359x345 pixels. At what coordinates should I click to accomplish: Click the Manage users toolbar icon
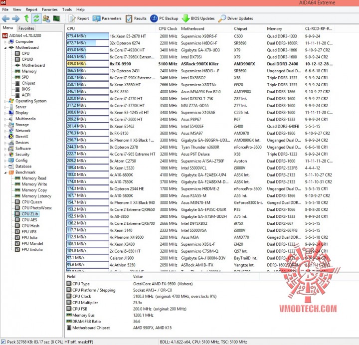pyautogui.click(x=46, y=18)
